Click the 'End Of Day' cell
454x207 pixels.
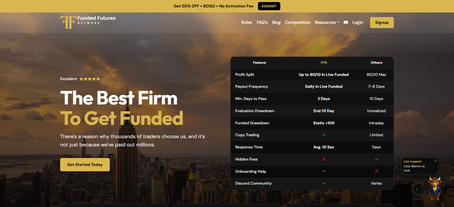tap(324, 111)
